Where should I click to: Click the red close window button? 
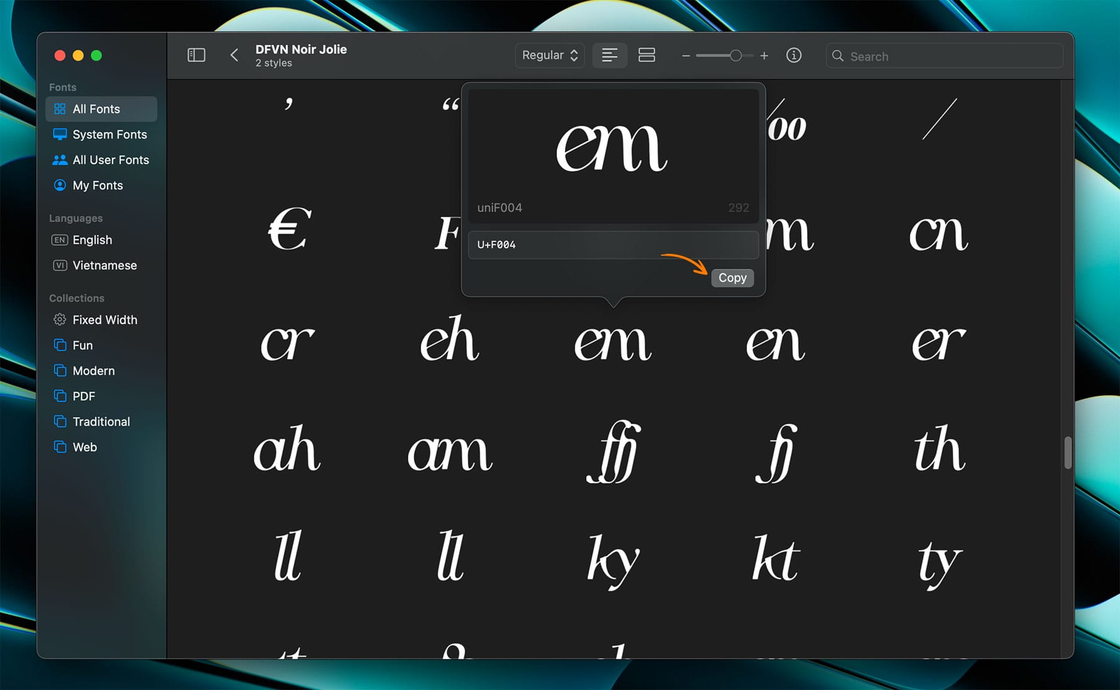60,55
